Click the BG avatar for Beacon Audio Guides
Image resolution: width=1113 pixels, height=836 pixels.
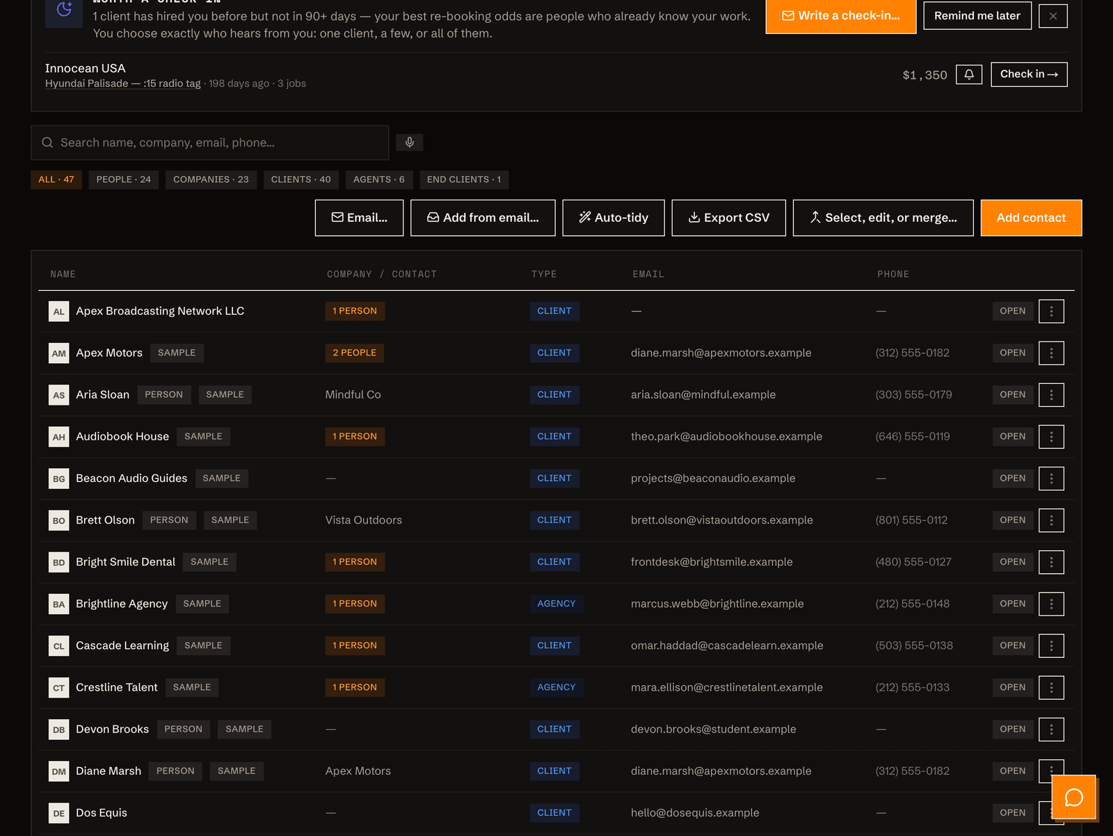[59, 479]
